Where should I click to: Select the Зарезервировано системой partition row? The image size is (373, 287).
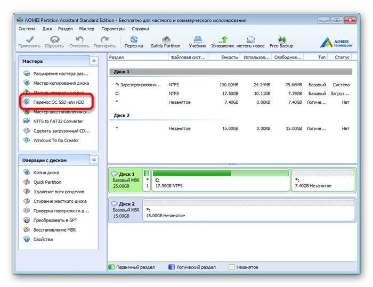(x=231, y=85)
